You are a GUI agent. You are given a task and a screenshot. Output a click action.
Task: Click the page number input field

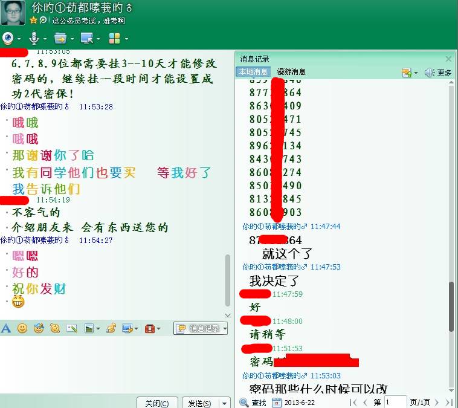pos(395,402)
